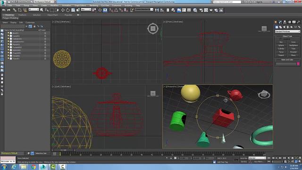This screenshot has height=170, width=302.
Task: Open the selection filter dropdown in toolbar
Action: pos(34,9)
